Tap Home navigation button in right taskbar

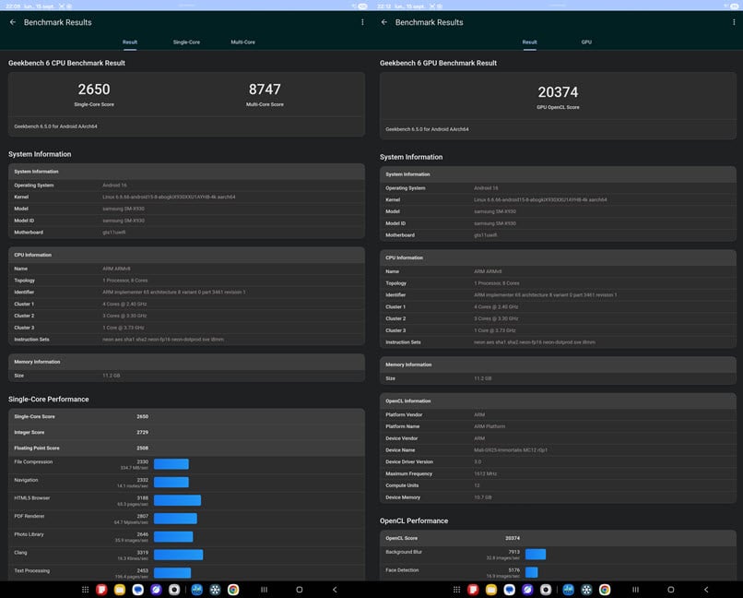670,589
